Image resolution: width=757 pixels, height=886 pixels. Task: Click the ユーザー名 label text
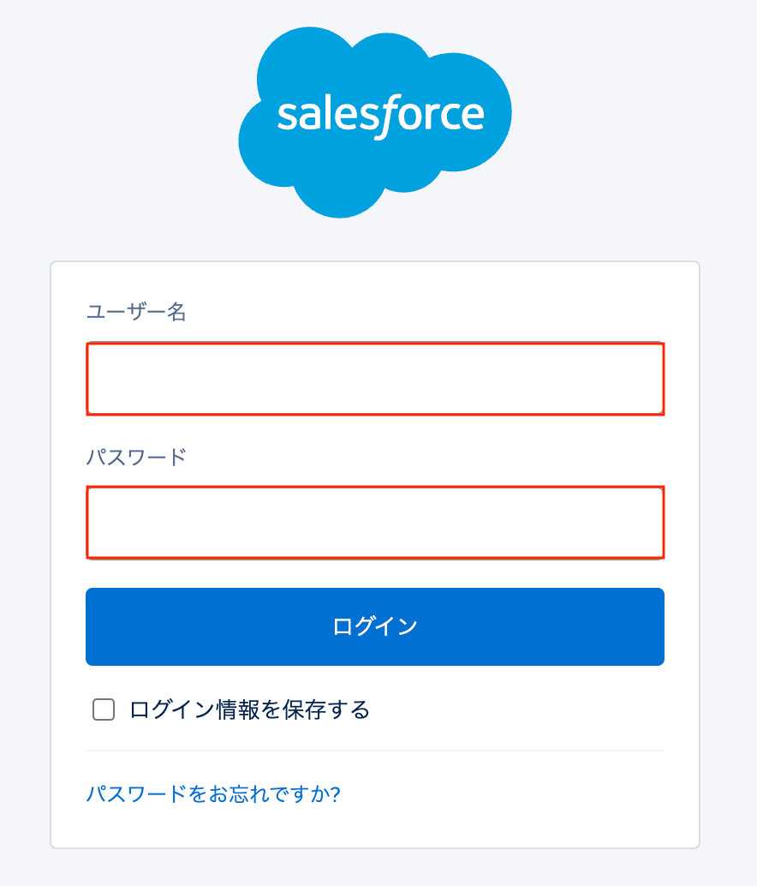[x=136, y=312]
